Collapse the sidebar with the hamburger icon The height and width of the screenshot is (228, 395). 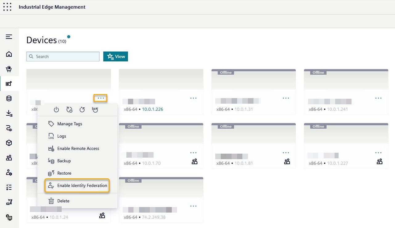pyautogui.click(x=9, y=37)
